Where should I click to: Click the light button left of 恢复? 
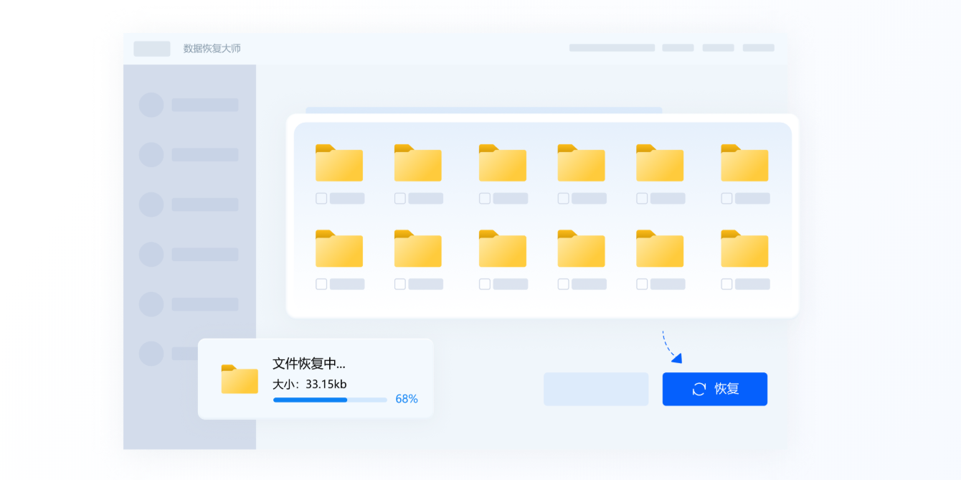pyautogui.click(x=596, y=388)
